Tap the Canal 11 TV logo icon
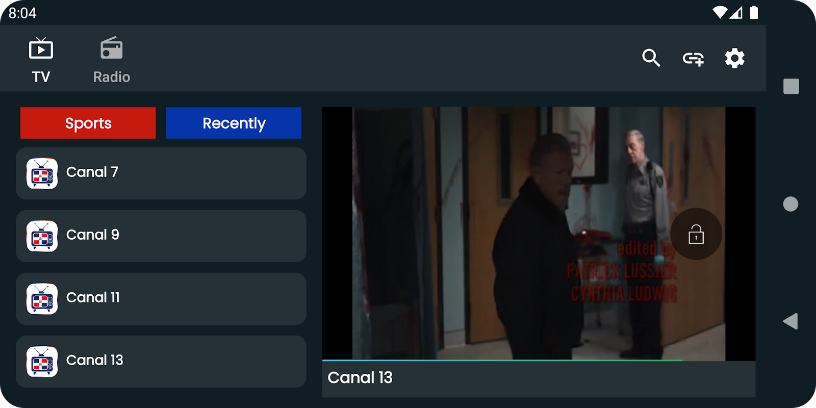 [x=42, y=299]
